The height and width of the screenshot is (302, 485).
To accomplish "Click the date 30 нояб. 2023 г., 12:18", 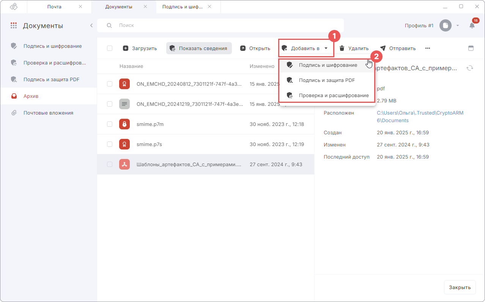I will (277, 124).
